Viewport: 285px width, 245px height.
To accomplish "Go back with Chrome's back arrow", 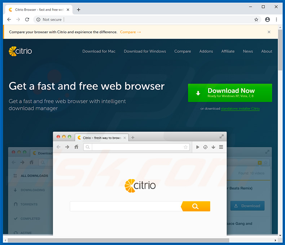I will [x=9, y=19].
